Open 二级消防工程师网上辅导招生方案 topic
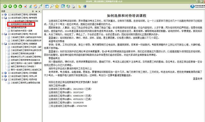Viewport: 205px width, 122px height. 25,83
